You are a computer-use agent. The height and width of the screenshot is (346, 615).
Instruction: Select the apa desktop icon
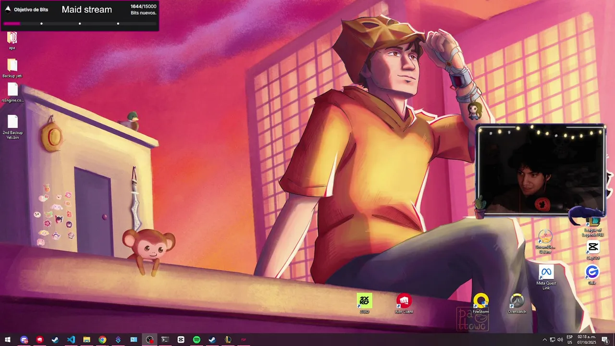tap(12, 40)
